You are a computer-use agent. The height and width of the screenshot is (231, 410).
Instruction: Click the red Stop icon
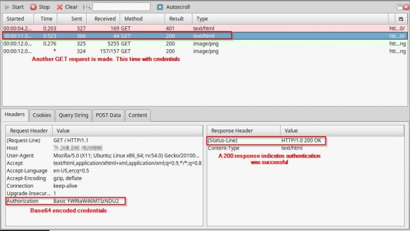pyautogui.click(x=33, y=7)
